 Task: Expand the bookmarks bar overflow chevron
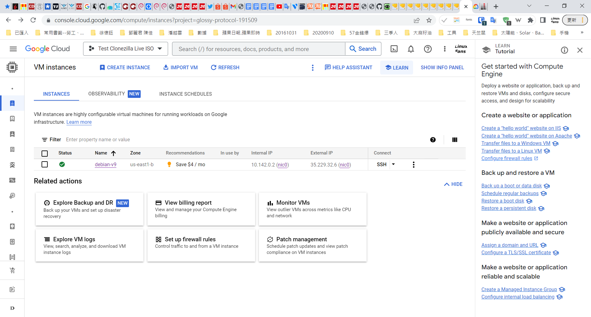point(582,33)
